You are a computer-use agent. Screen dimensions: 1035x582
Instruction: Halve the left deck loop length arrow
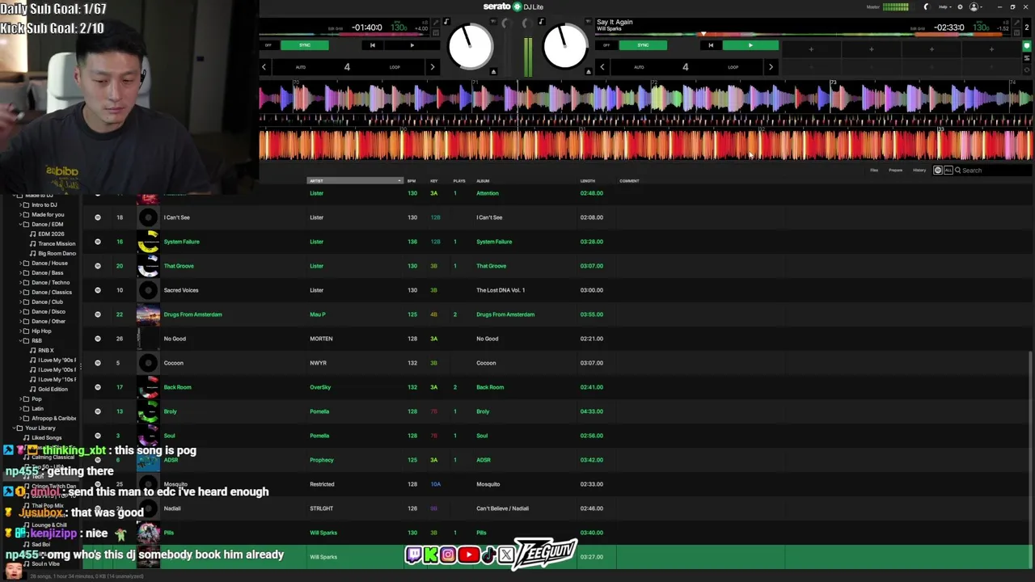(x=264, y=67)
